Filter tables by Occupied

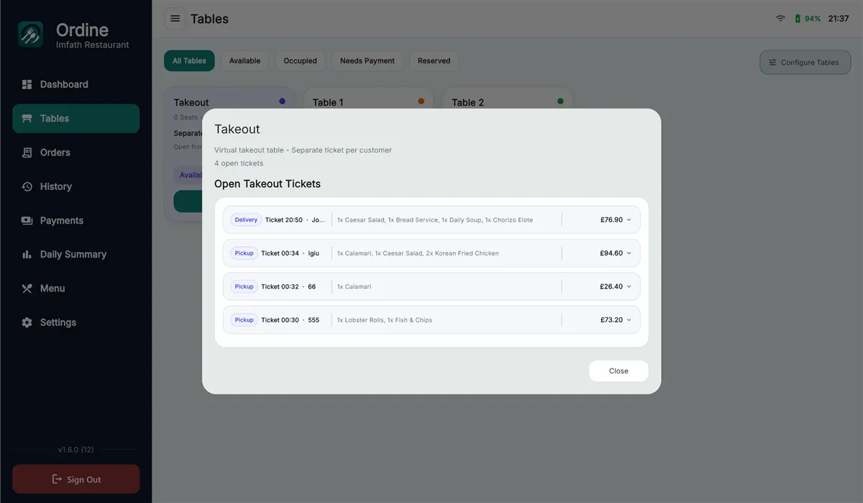point(300,61)
